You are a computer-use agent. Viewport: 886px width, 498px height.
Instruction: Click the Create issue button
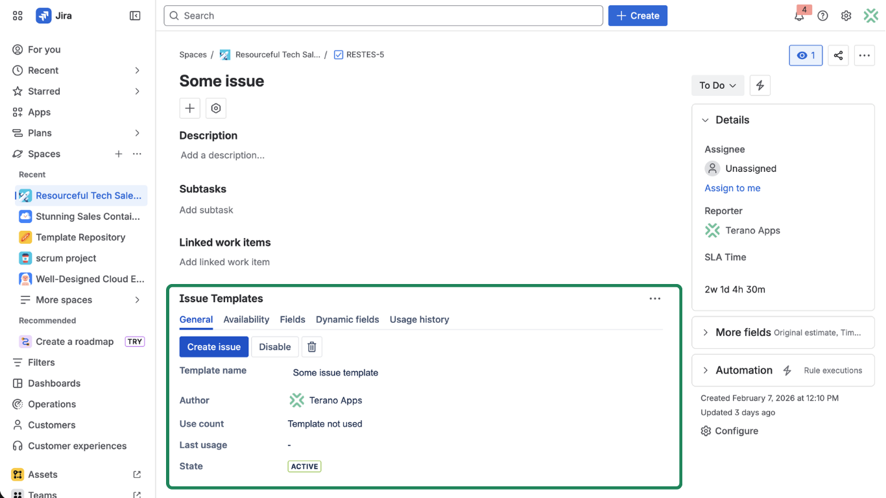pyautogui.click(x=213, y=347)
